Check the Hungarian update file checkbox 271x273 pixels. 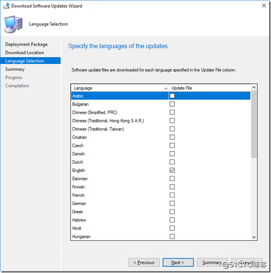pyautogui.click(x=172, y=236)
